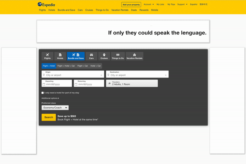This screenshot has width=246, height=164.
Task: Select the Flights tab with airplane icon
Action: [47, 56]
